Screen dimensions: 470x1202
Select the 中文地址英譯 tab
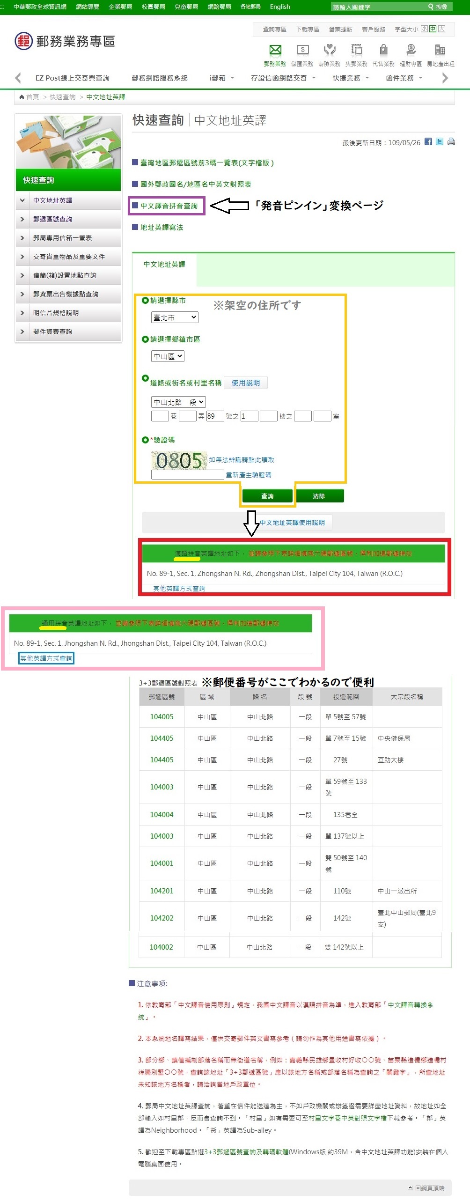pyautogui.click(x=164, y=265)
